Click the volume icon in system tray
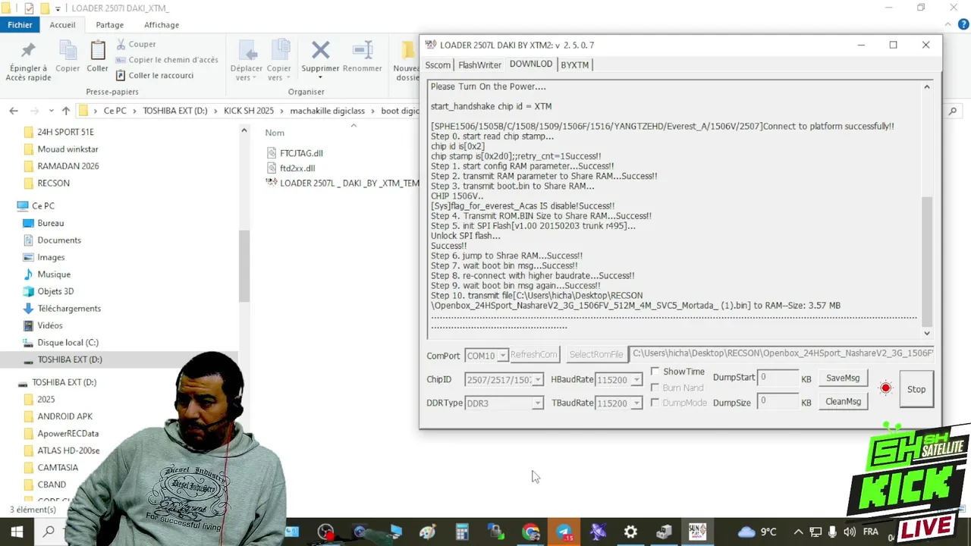Viewport: 971px width, 546px height. (849, 532)
